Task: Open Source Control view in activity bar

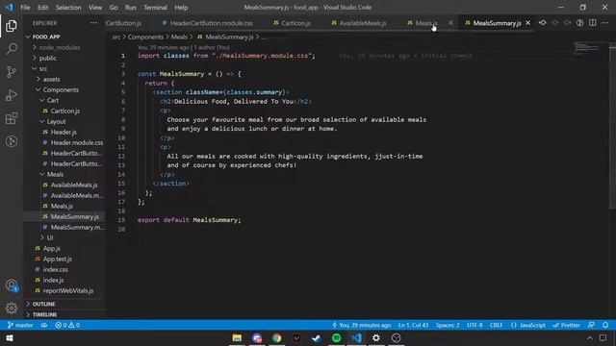Action: click(x=12, y=72)
